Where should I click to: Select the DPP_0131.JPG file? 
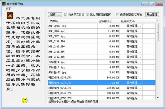click(102, 41)
